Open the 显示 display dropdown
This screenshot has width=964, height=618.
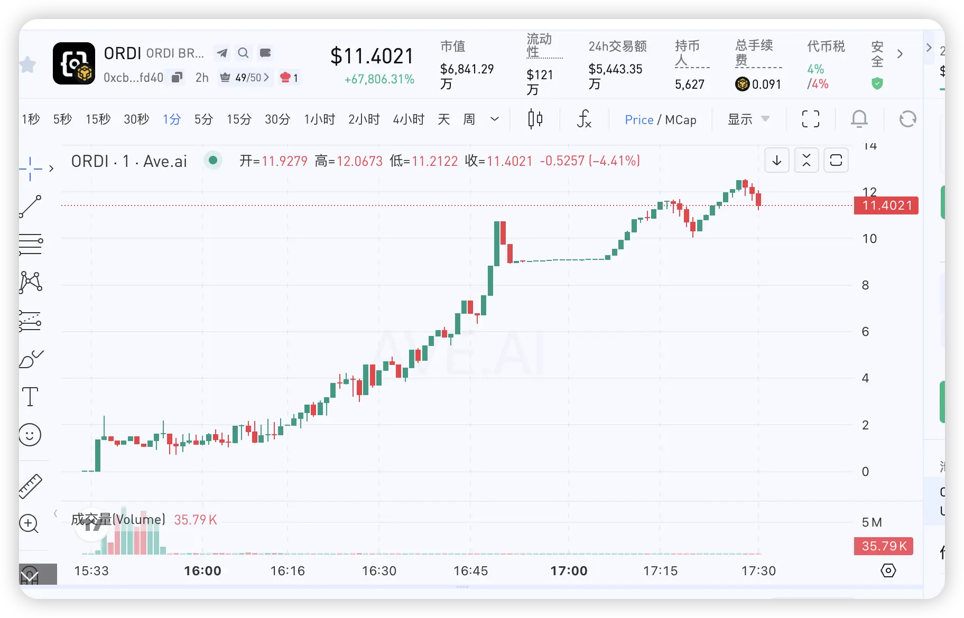748,119
